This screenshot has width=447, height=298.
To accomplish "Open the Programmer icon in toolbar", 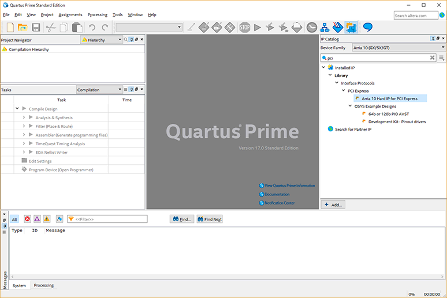I will coord(338,27).
